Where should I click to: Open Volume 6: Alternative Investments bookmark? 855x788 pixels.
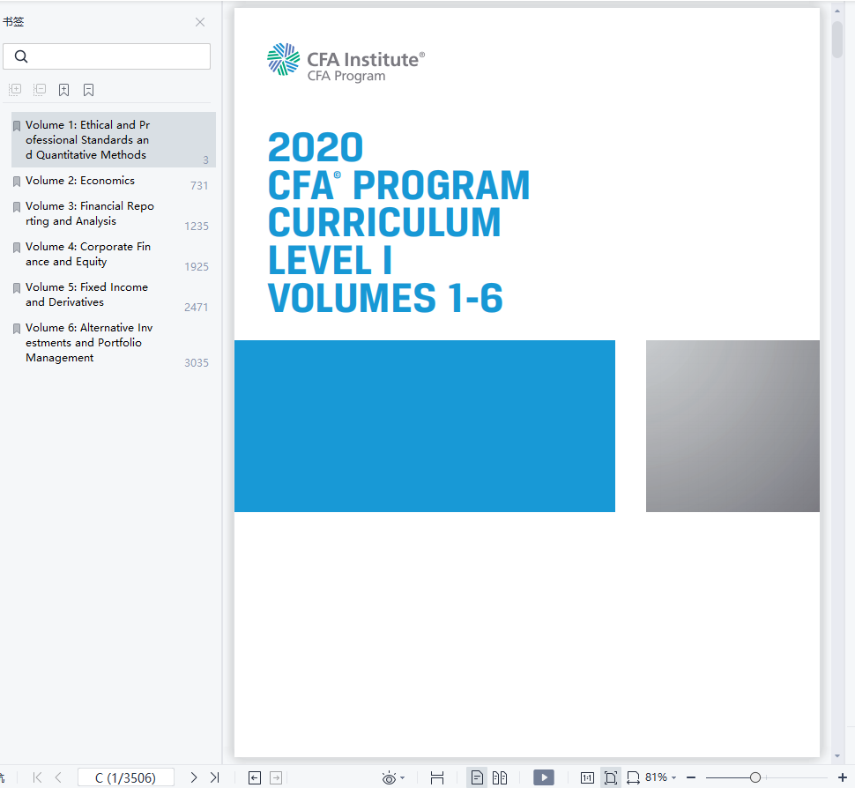point(114,343)
